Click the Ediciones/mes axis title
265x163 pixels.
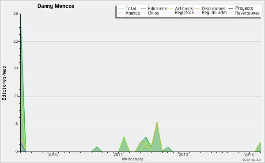click(4, 83)
